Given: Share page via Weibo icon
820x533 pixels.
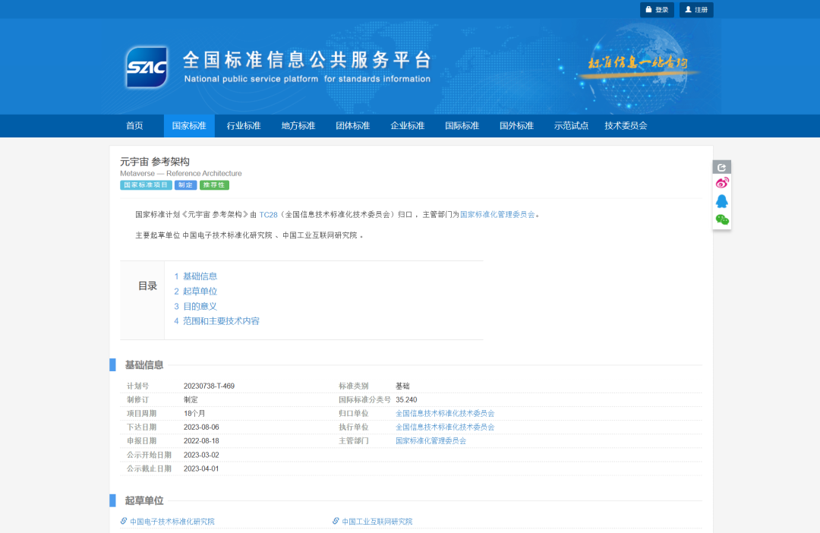Looking at the screenshot, I should pos(722,183).
